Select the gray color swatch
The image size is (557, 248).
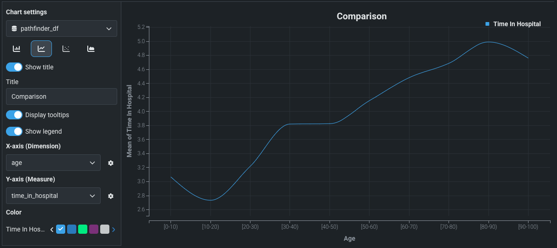(x=105, y=229)
